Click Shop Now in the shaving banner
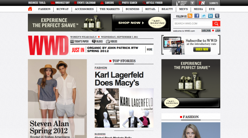This screenshot has height=138, width=248. pyautogui.click(x=131, y=23)
